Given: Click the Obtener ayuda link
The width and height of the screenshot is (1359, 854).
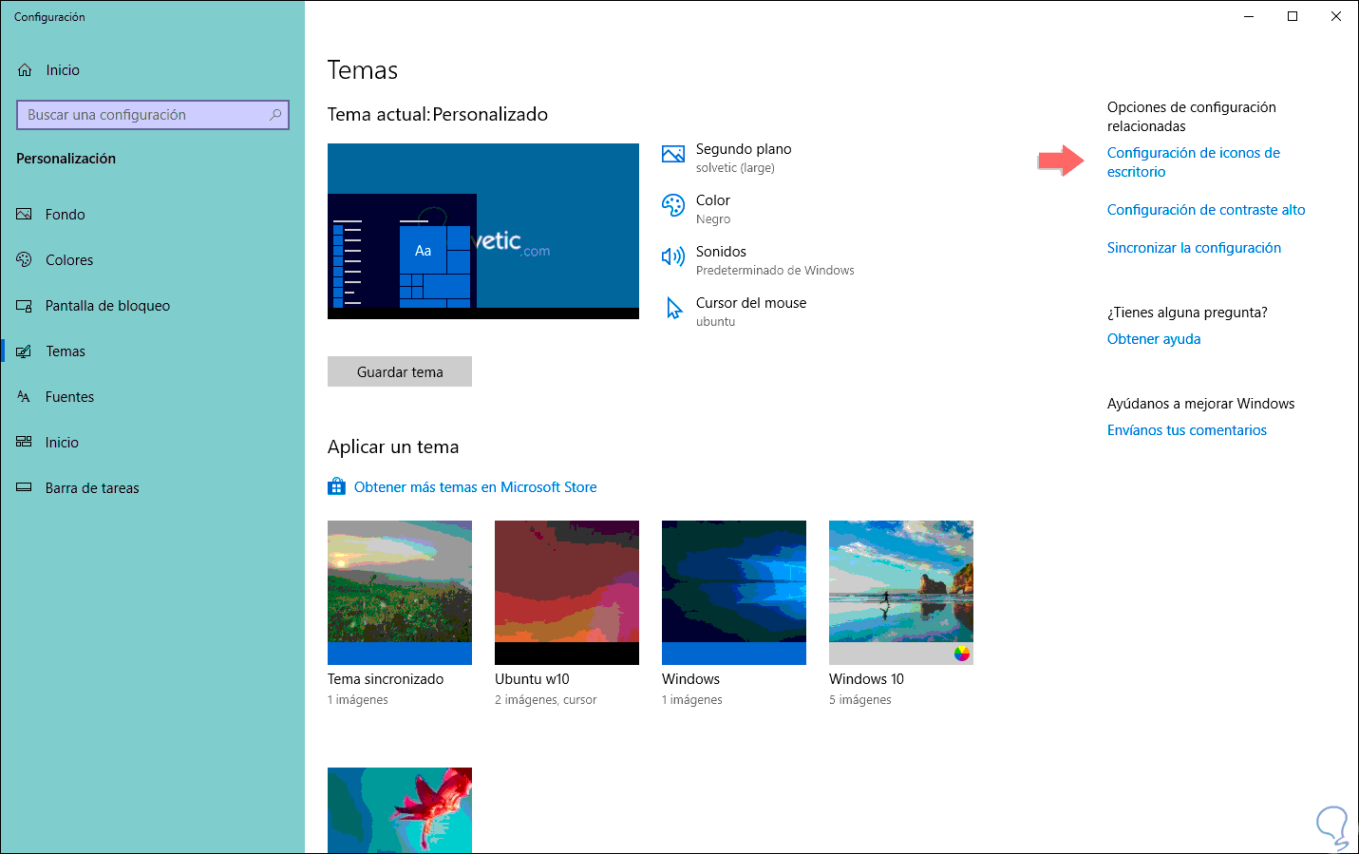Looking at the screenshot, I should (x=1154, y=339).
